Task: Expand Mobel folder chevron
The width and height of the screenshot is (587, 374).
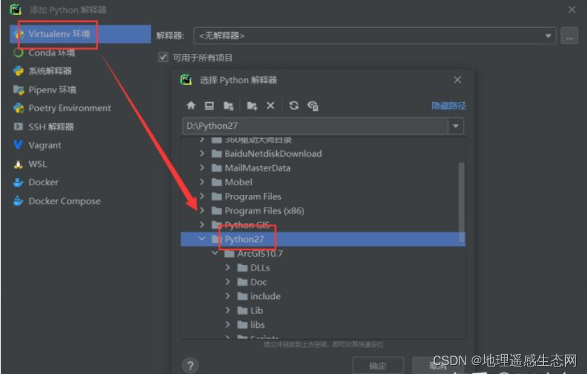Action: tap(202, 182)
